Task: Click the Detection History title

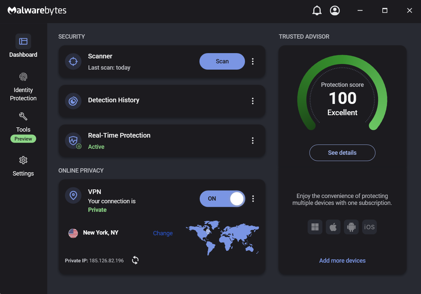Action: pyautogui.click(x=114, y=100)
